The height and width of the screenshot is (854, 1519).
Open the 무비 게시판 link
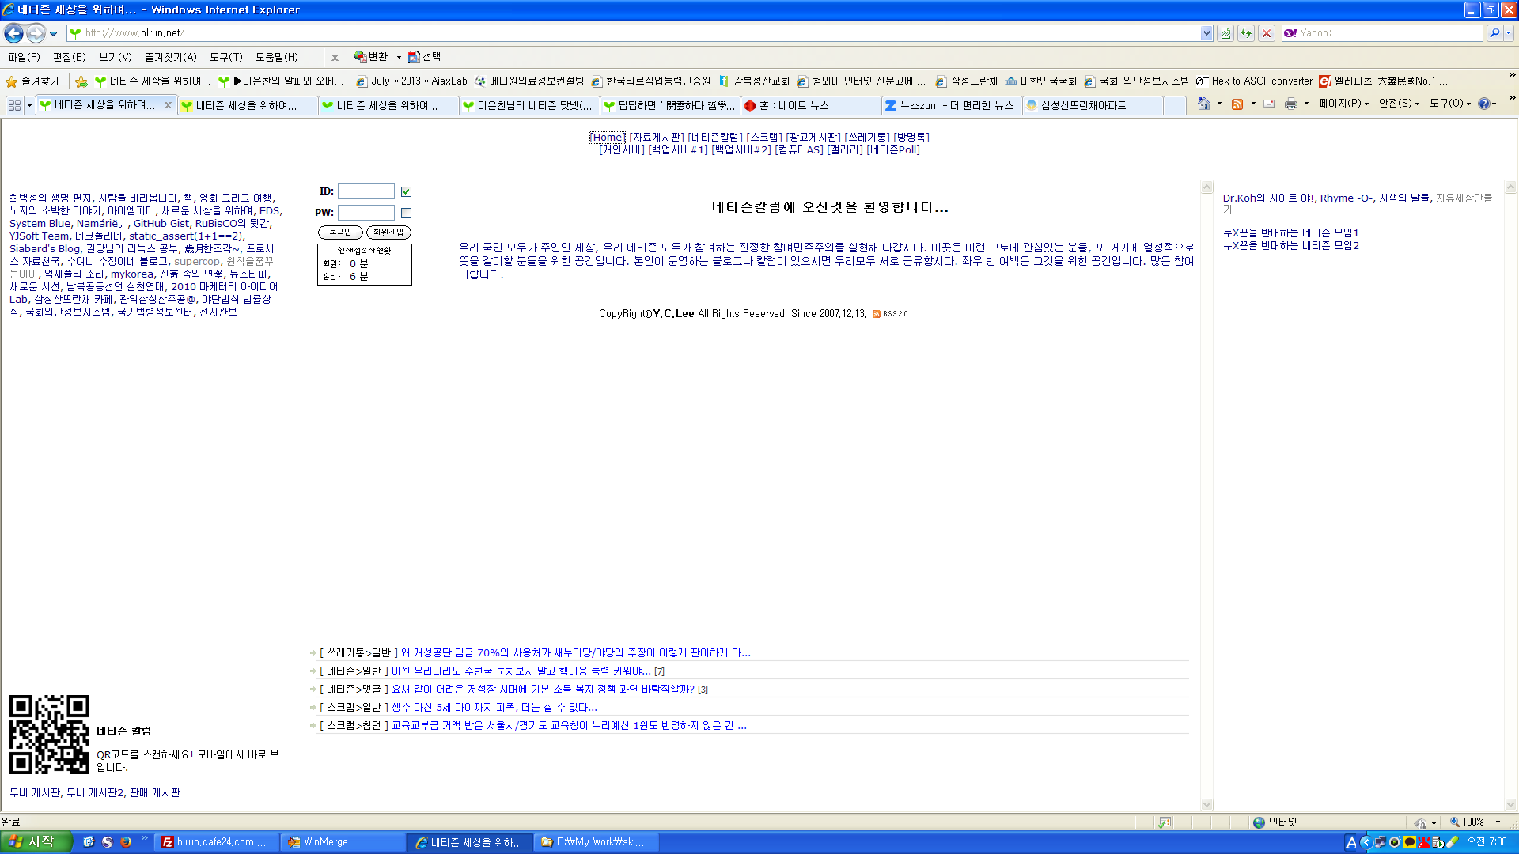pos(35,792)
